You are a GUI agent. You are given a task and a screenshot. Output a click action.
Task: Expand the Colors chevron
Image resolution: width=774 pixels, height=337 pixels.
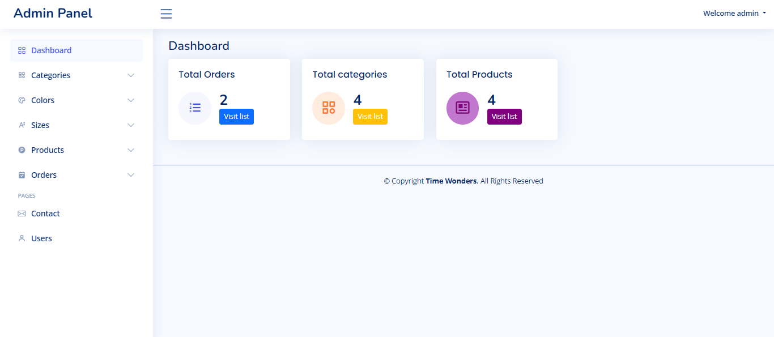point(131,100)
